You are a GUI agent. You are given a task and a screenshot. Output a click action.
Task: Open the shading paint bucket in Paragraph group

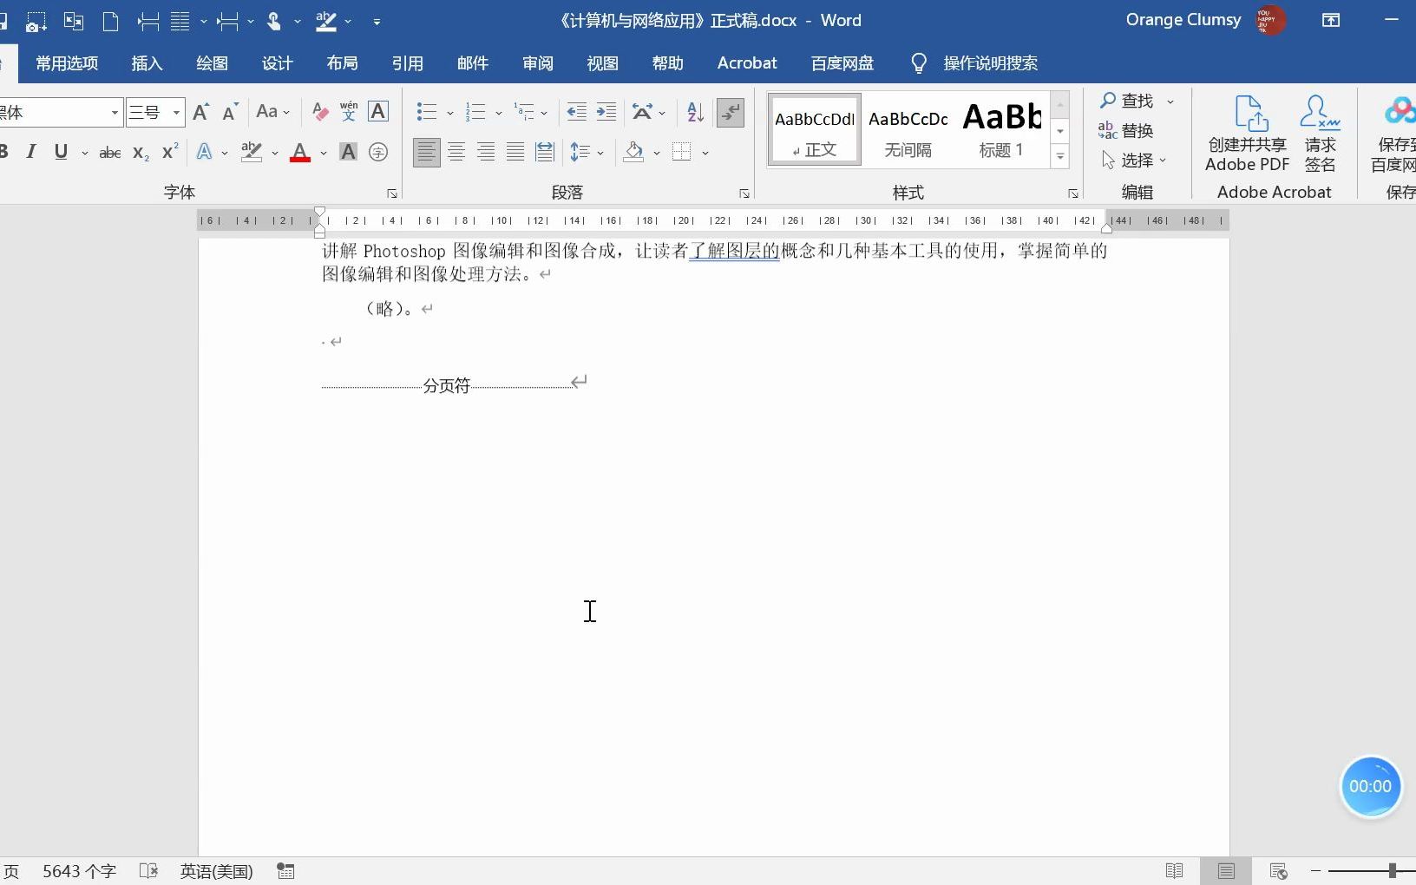(x=633, y=152)
